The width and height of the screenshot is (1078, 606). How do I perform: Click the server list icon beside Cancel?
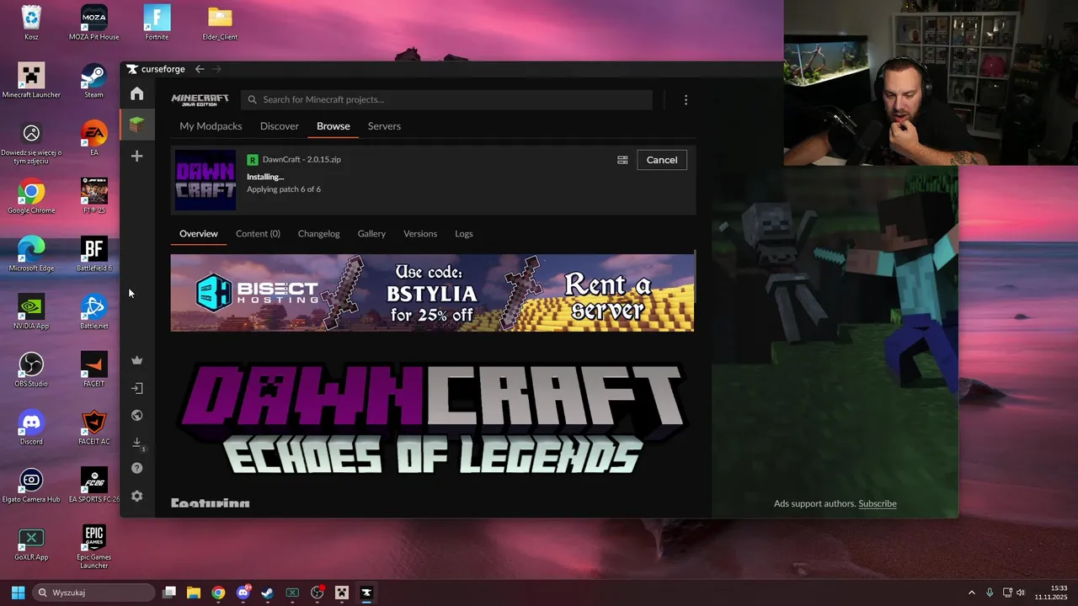click(x=622, y=160)
